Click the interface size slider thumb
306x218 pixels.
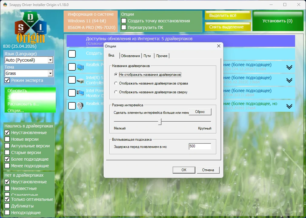160,122
